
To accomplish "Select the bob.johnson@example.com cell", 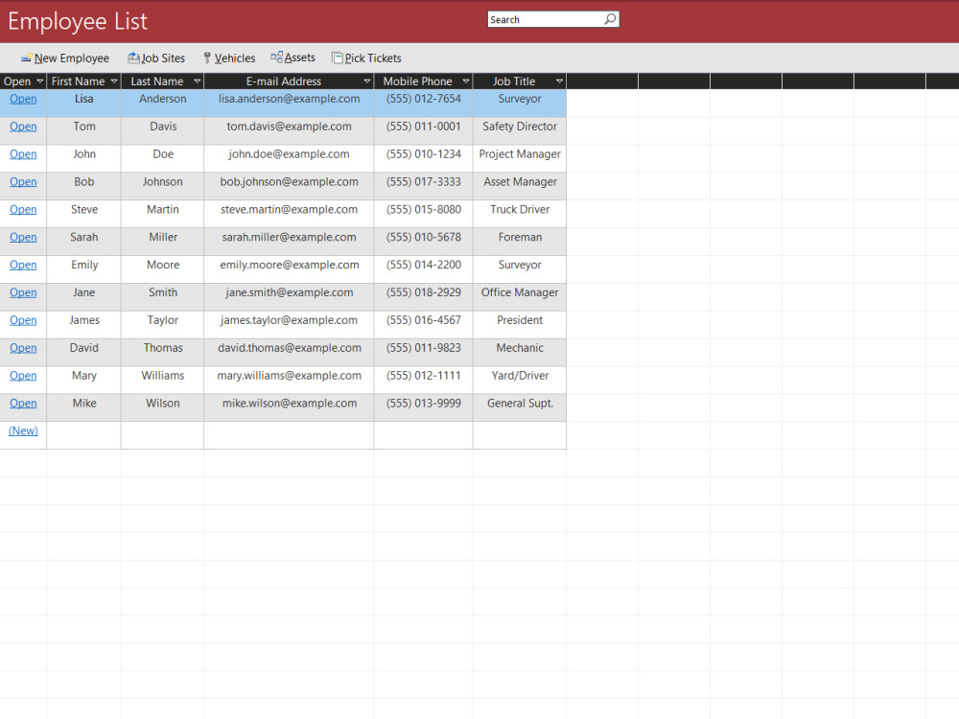I will pos(289,186).
